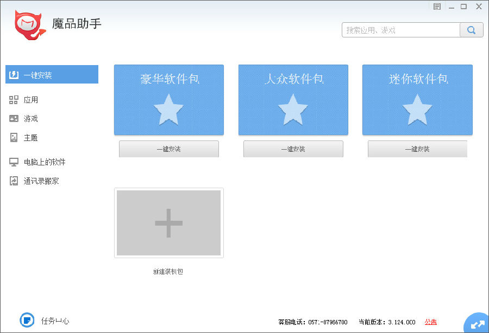Open the 豪华软件包 card
This screenshot has height=333, width=489.
click(169, 100)
